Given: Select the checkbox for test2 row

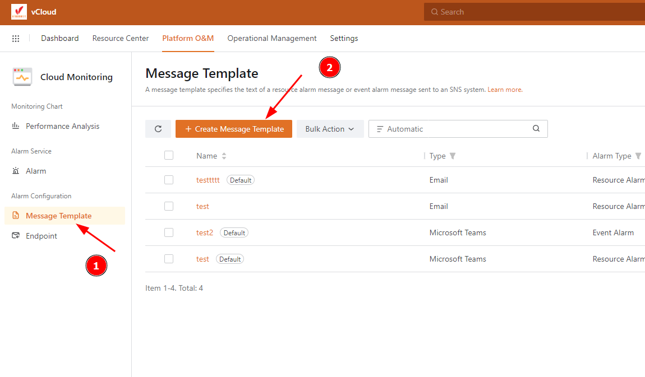Looking at the screenshot, I should click(169, 232).
